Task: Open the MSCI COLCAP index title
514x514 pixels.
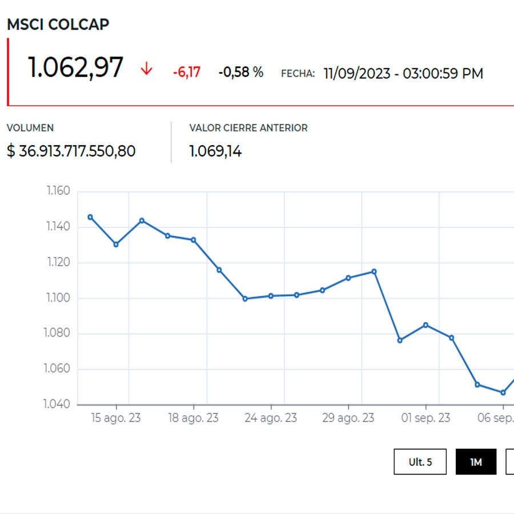Action: click(x=57, y=24)
